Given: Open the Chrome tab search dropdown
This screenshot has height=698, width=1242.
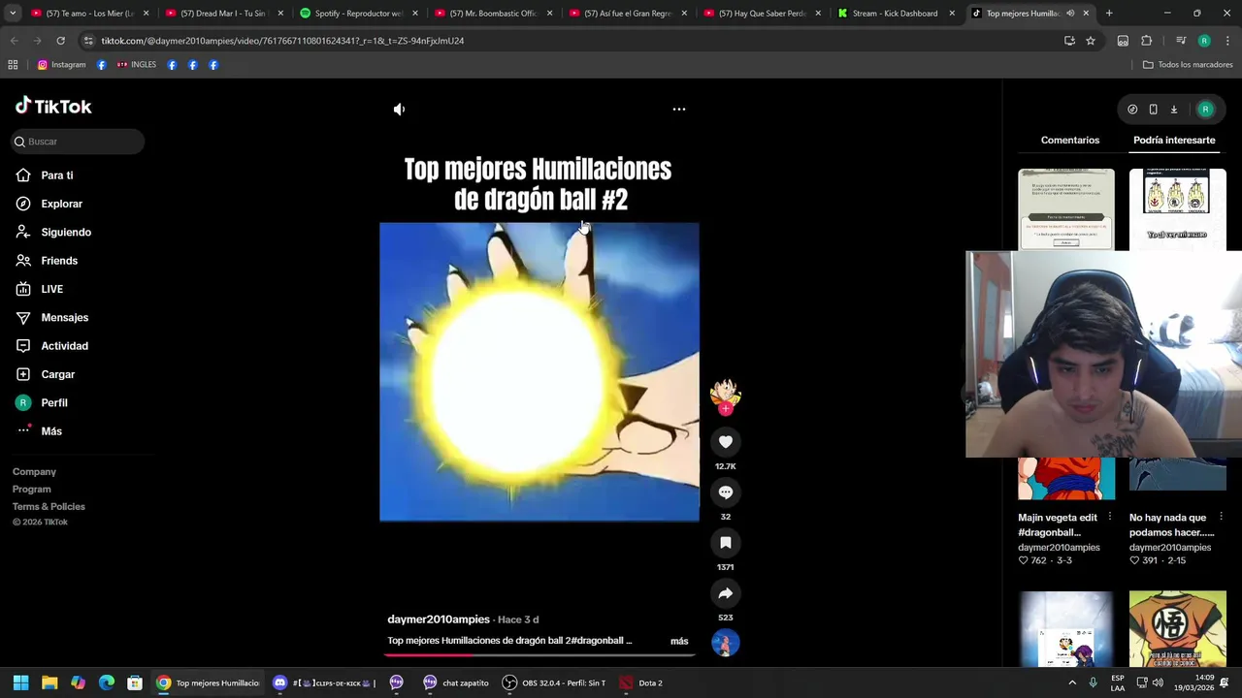Looking at the screenshot, I should coord(13,14).
